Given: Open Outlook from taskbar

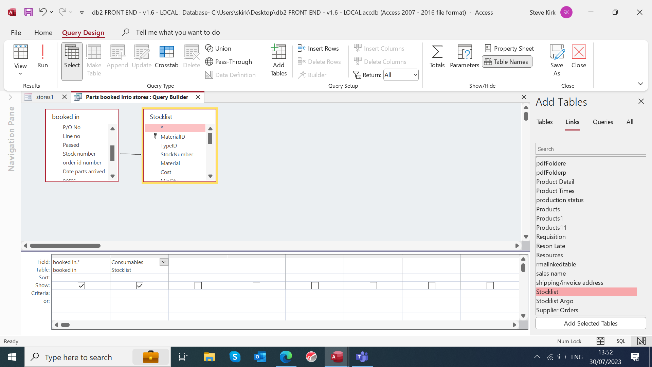Looking at the screenshot, I should (260, 357).
